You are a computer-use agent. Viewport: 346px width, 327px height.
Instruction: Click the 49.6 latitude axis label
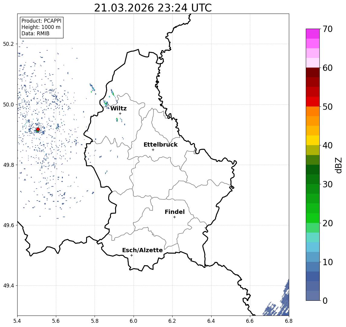(x=8, y=225)
